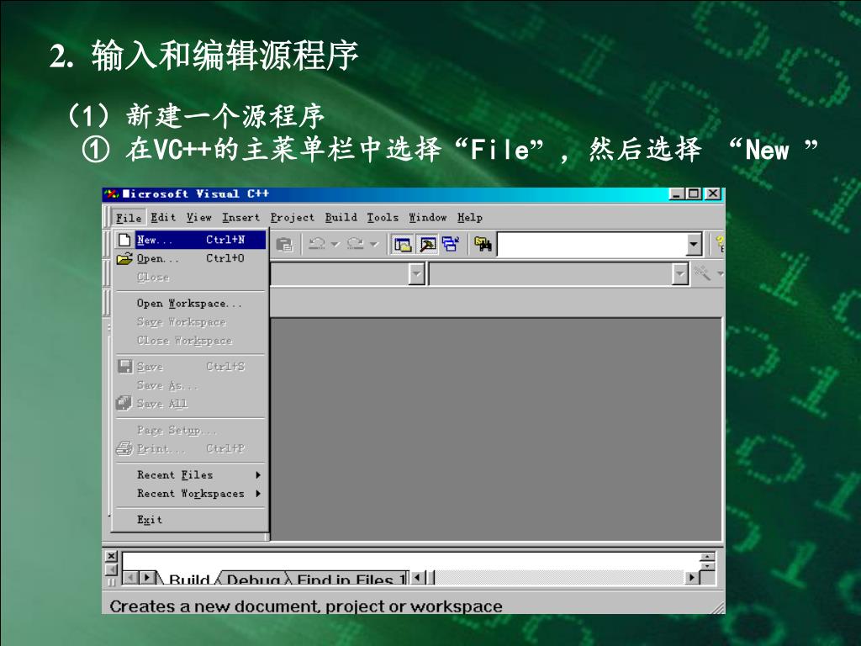
Task: Click output horizontal scrollbar right arrow
Action: 693,577
